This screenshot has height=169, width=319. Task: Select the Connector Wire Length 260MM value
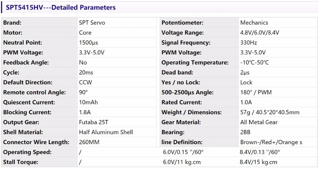[x=89, y=142]
